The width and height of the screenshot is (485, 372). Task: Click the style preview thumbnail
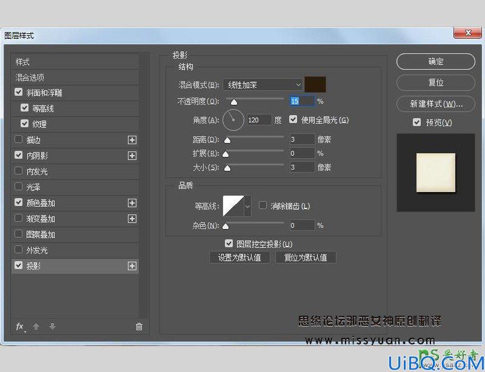click(x=435, y=173)
